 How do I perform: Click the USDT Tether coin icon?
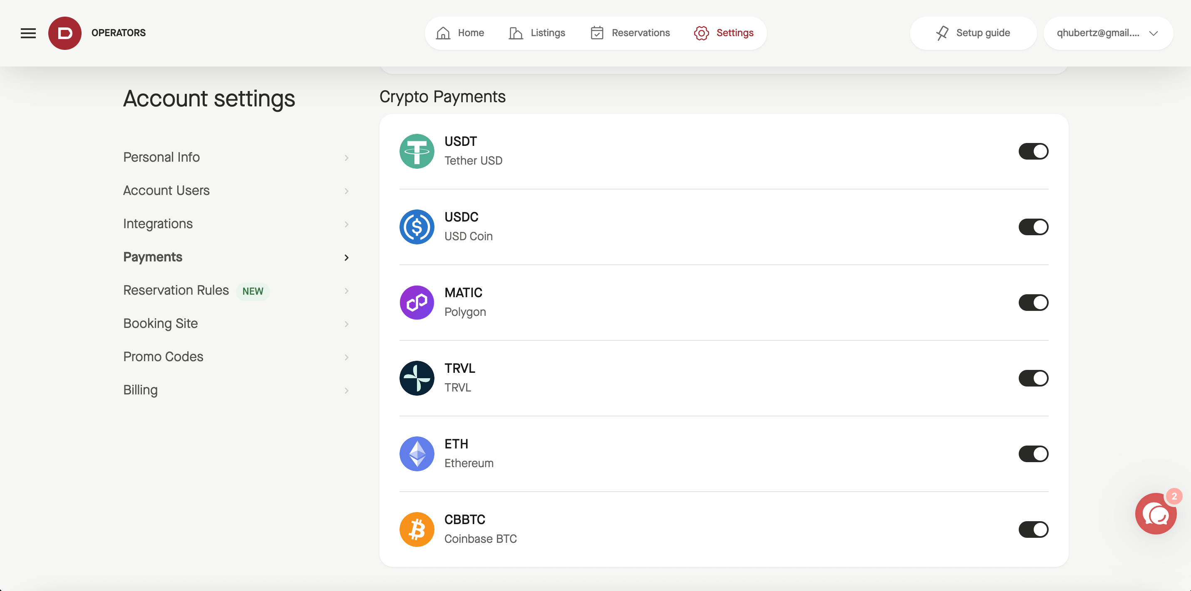click(x=417, y=151)
